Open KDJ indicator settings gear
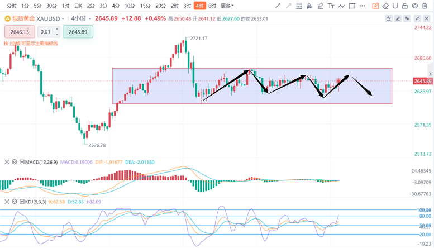434x248 pixels. pos(15,202)
